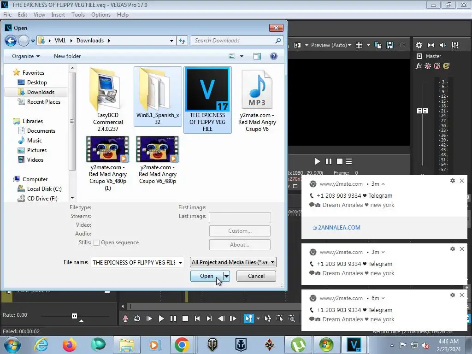The width and height of the screenshot is (472, 354).
Task: Click the Record microphone button on transport
Action: pos(125,319)
